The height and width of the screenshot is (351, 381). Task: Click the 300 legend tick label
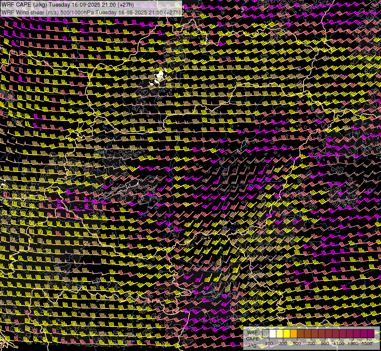click(283, 344)
